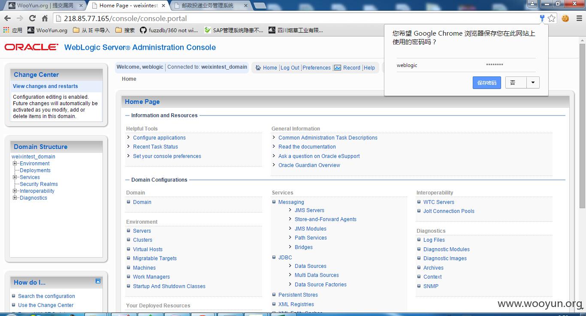The image size is (586, 316).
Task: Click the 否 button in password prompt
Action: pos(516,82)
